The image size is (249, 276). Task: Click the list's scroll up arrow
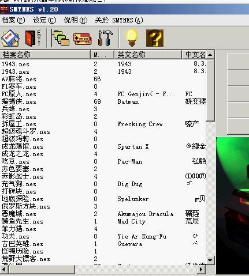click(210, 55)
